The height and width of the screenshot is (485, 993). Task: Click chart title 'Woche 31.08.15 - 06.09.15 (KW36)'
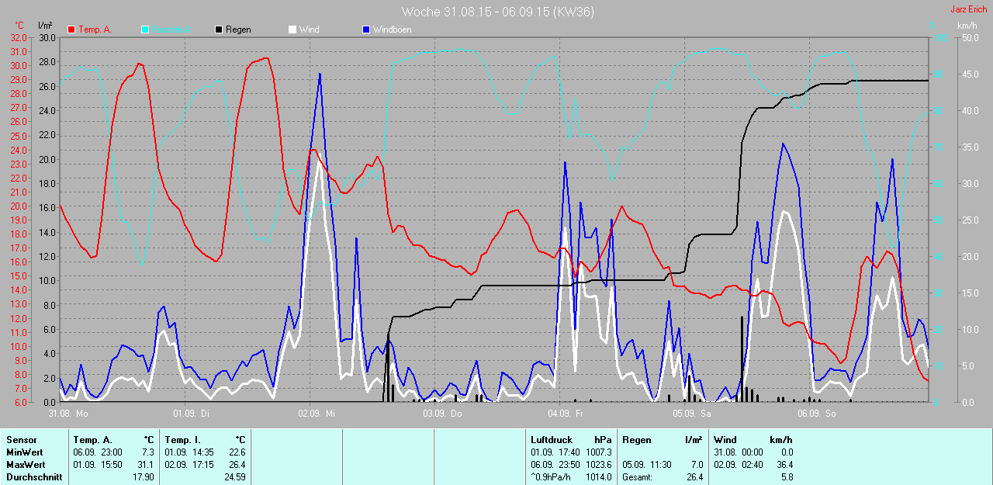(x=498, y=12)
